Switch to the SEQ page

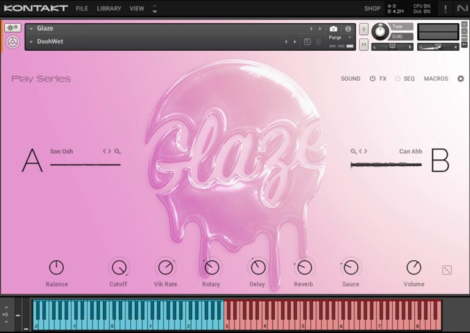[409, 78]
